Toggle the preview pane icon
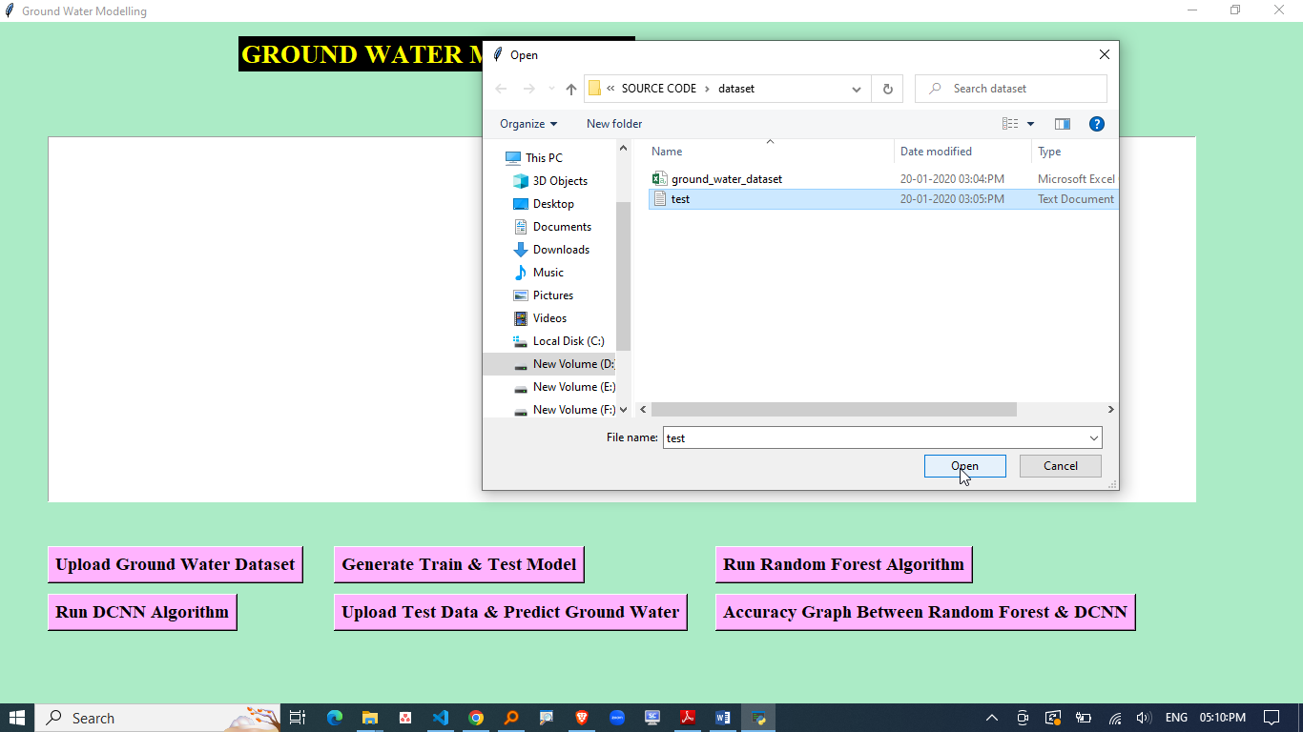This screenshot has width=1303, height=732. [x=1063, y=124]
